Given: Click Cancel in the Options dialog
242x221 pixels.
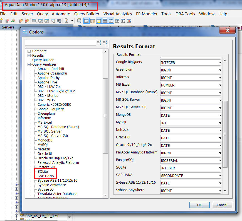Looking at the screenshot, I should point(222,205).
